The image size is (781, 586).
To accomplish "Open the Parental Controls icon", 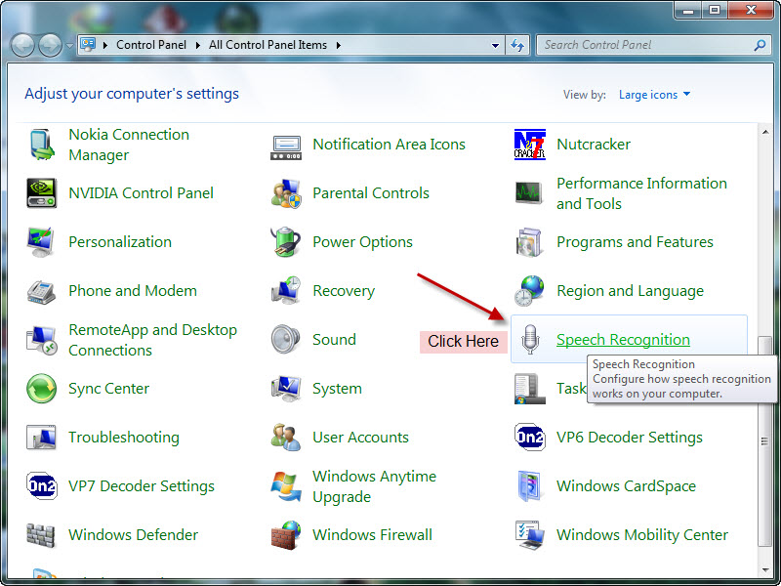I will click(286, 193).
